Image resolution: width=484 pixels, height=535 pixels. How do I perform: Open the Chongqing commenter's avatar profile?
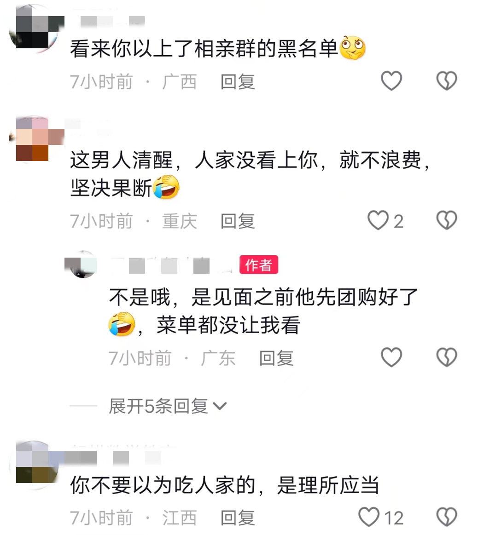pos(34,140)
